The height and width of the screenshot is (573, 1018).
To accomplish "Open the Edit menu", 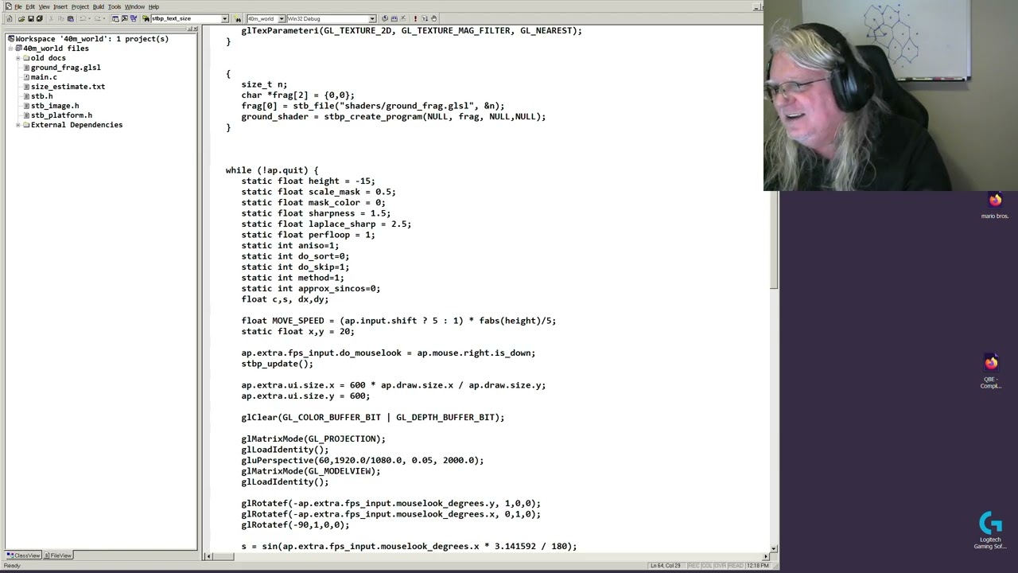I will click(29, 6).
